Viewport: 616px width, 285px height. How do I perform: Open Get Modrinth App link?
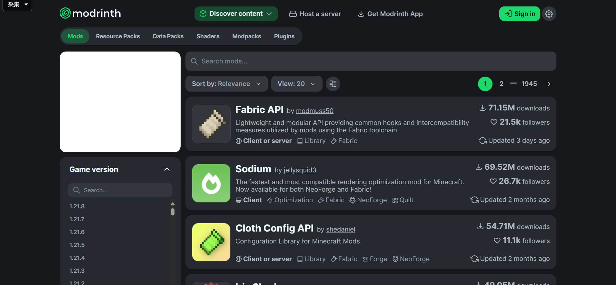point(390,14)
